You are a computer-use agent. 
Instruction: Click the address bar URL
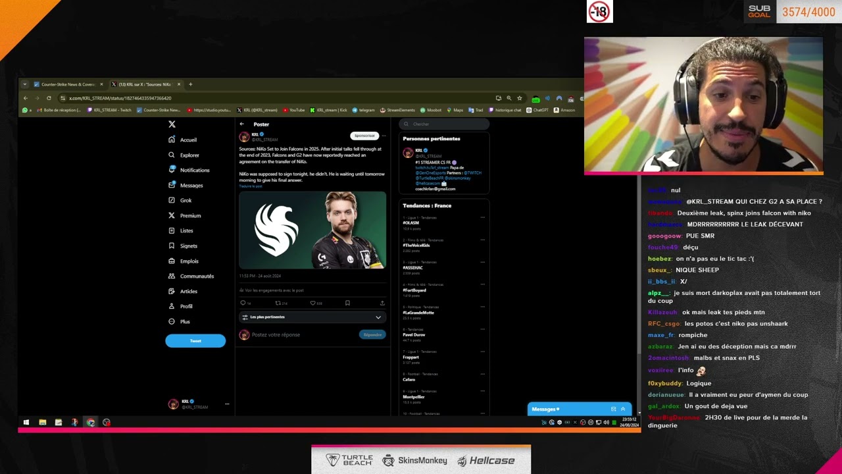click(x=120, y=98)
